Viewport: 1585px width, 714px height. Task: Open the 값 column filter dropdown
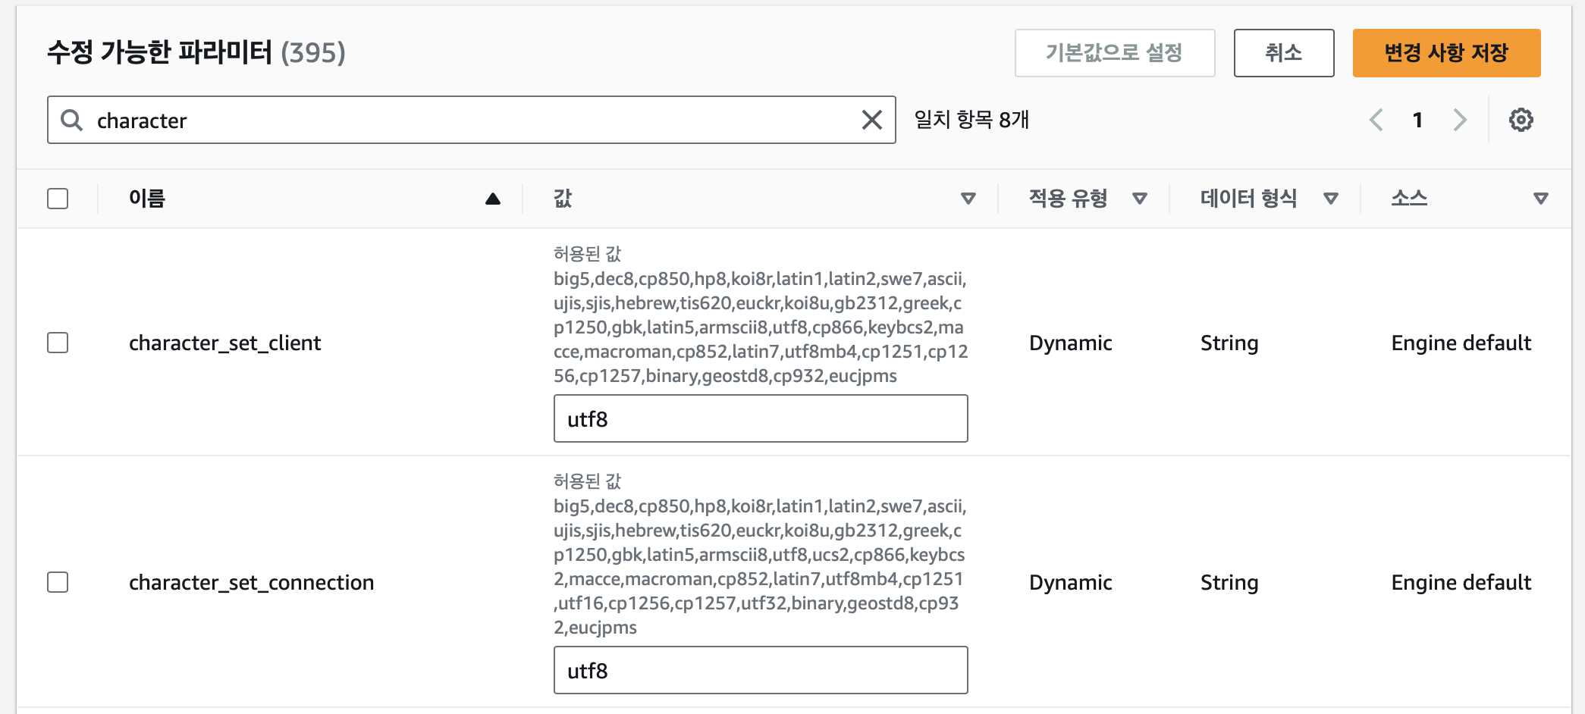[x=968, y=199]
